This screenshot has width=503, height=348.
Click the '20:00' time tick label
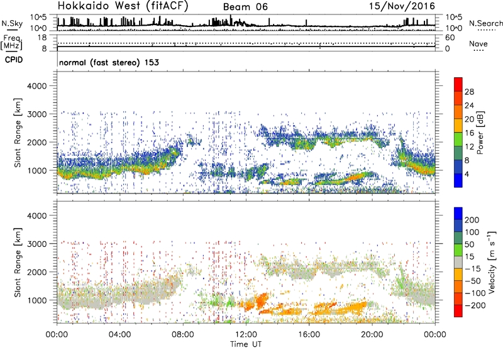[372, 335]
